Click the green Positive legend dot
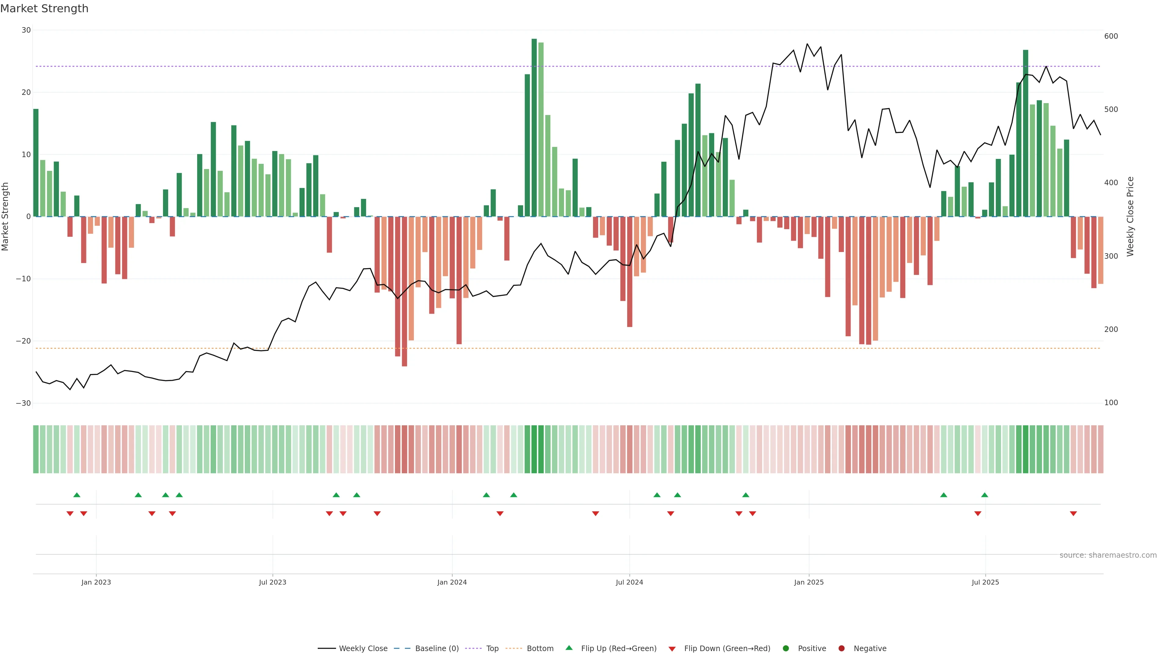This screenshot has height=659, width=1172. tap(786, 649)
